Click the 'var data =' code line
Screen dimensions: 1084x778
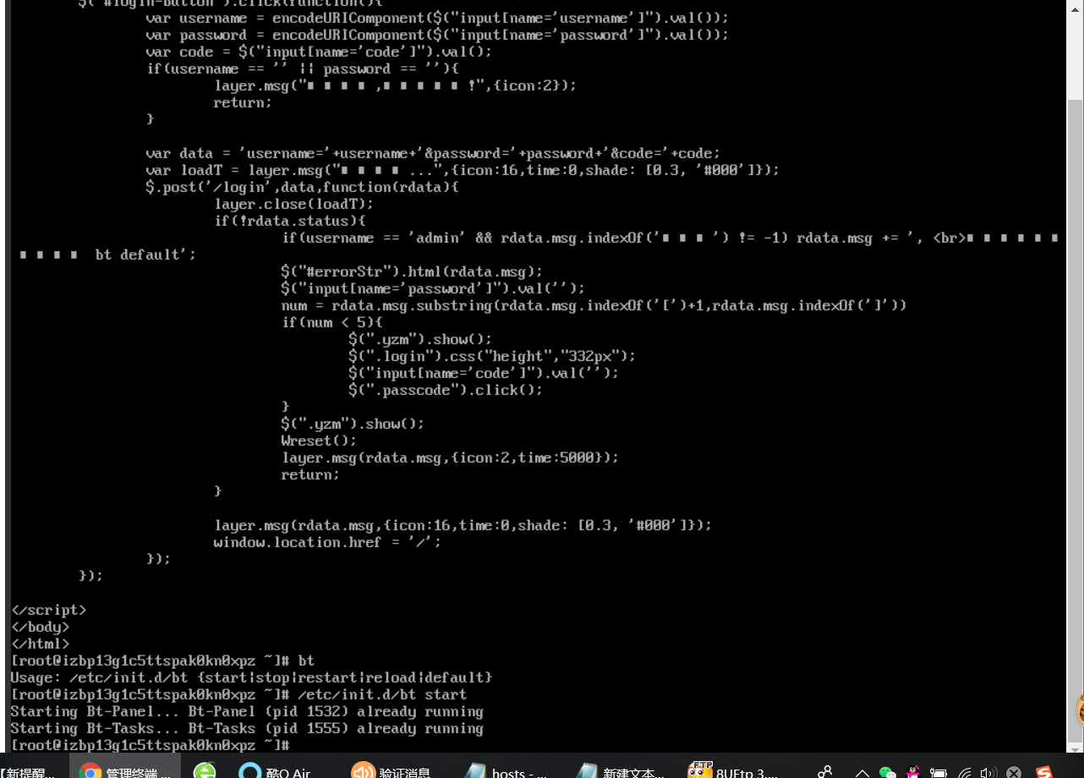433,153
